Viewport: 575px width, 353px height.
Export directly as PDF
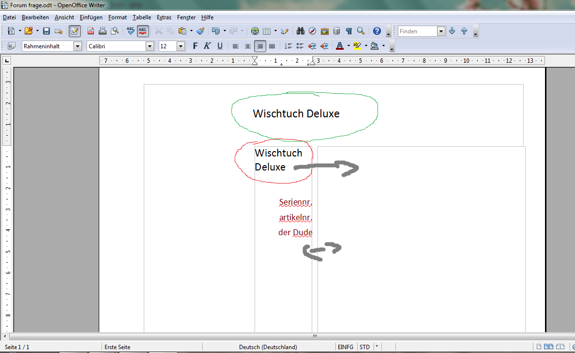[91, 31]
